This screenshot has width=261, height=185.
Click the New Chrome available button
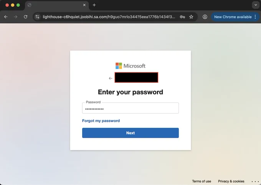coord(233,17)
